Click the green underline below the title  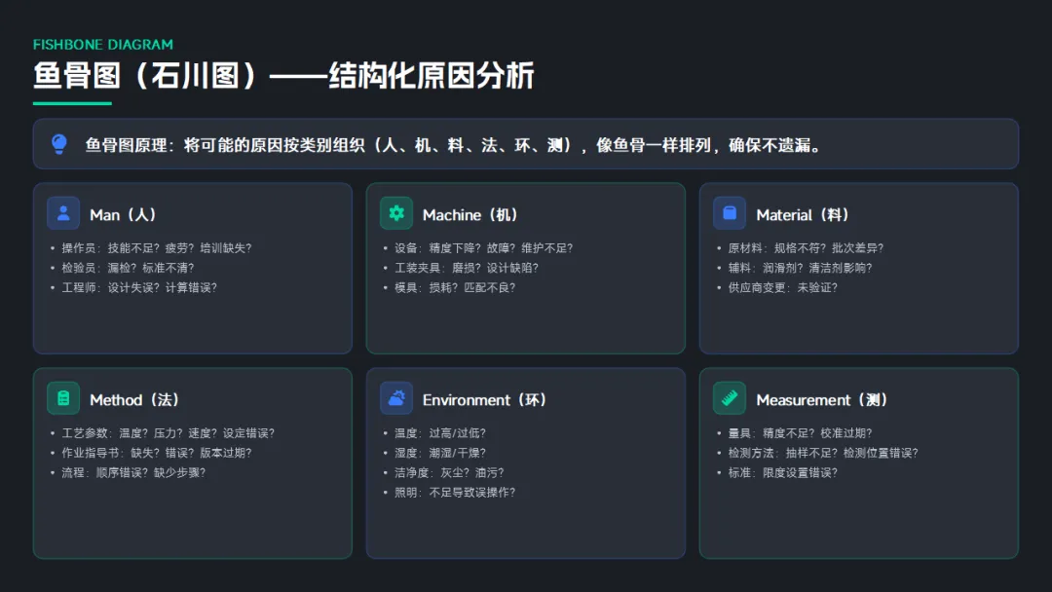coord(72,102)
